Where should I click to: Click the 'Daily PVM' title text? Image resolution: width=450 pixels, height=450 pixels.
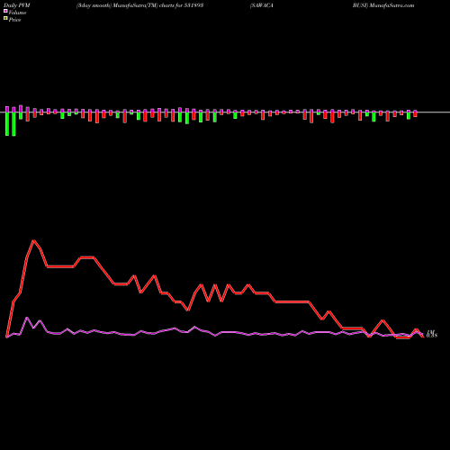17,5
